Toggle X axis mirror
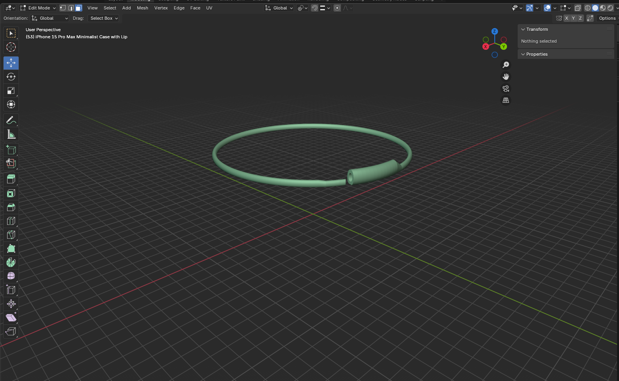Viewport: 619px width, 381px height. pos(567,18)
